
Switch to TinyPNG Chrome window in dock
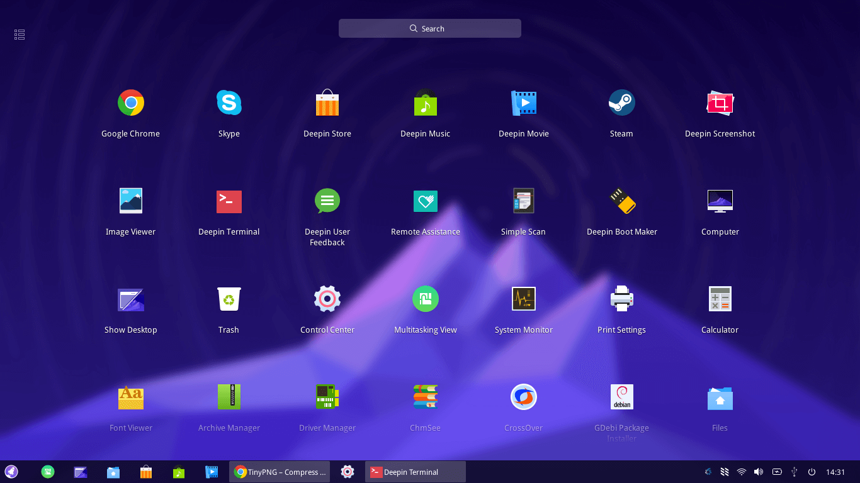coord(280,472)
